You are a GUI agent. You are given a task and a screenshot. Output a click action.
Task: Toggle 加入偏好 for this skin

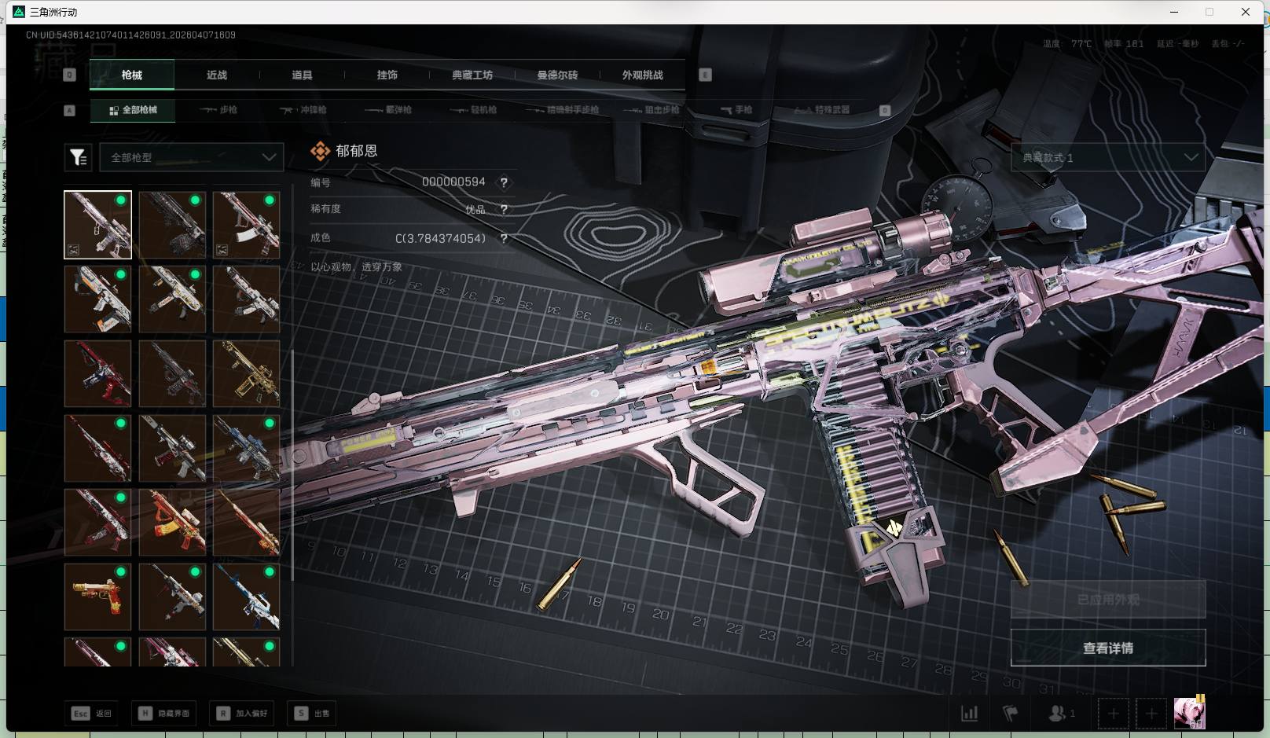pos(242,713)
